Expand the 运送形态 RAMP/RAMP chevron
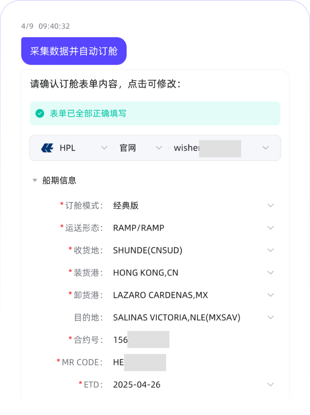The height and width of the screenshot is (415, 310). [x=271, y=228]
